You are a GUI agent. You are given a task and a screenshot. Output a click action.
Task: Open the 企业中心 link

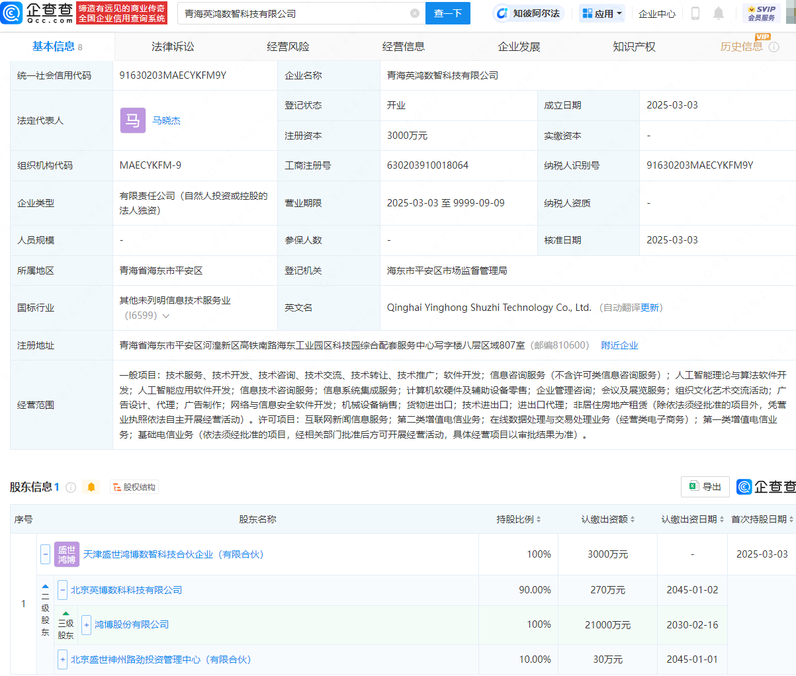click(x=657, y=13)
